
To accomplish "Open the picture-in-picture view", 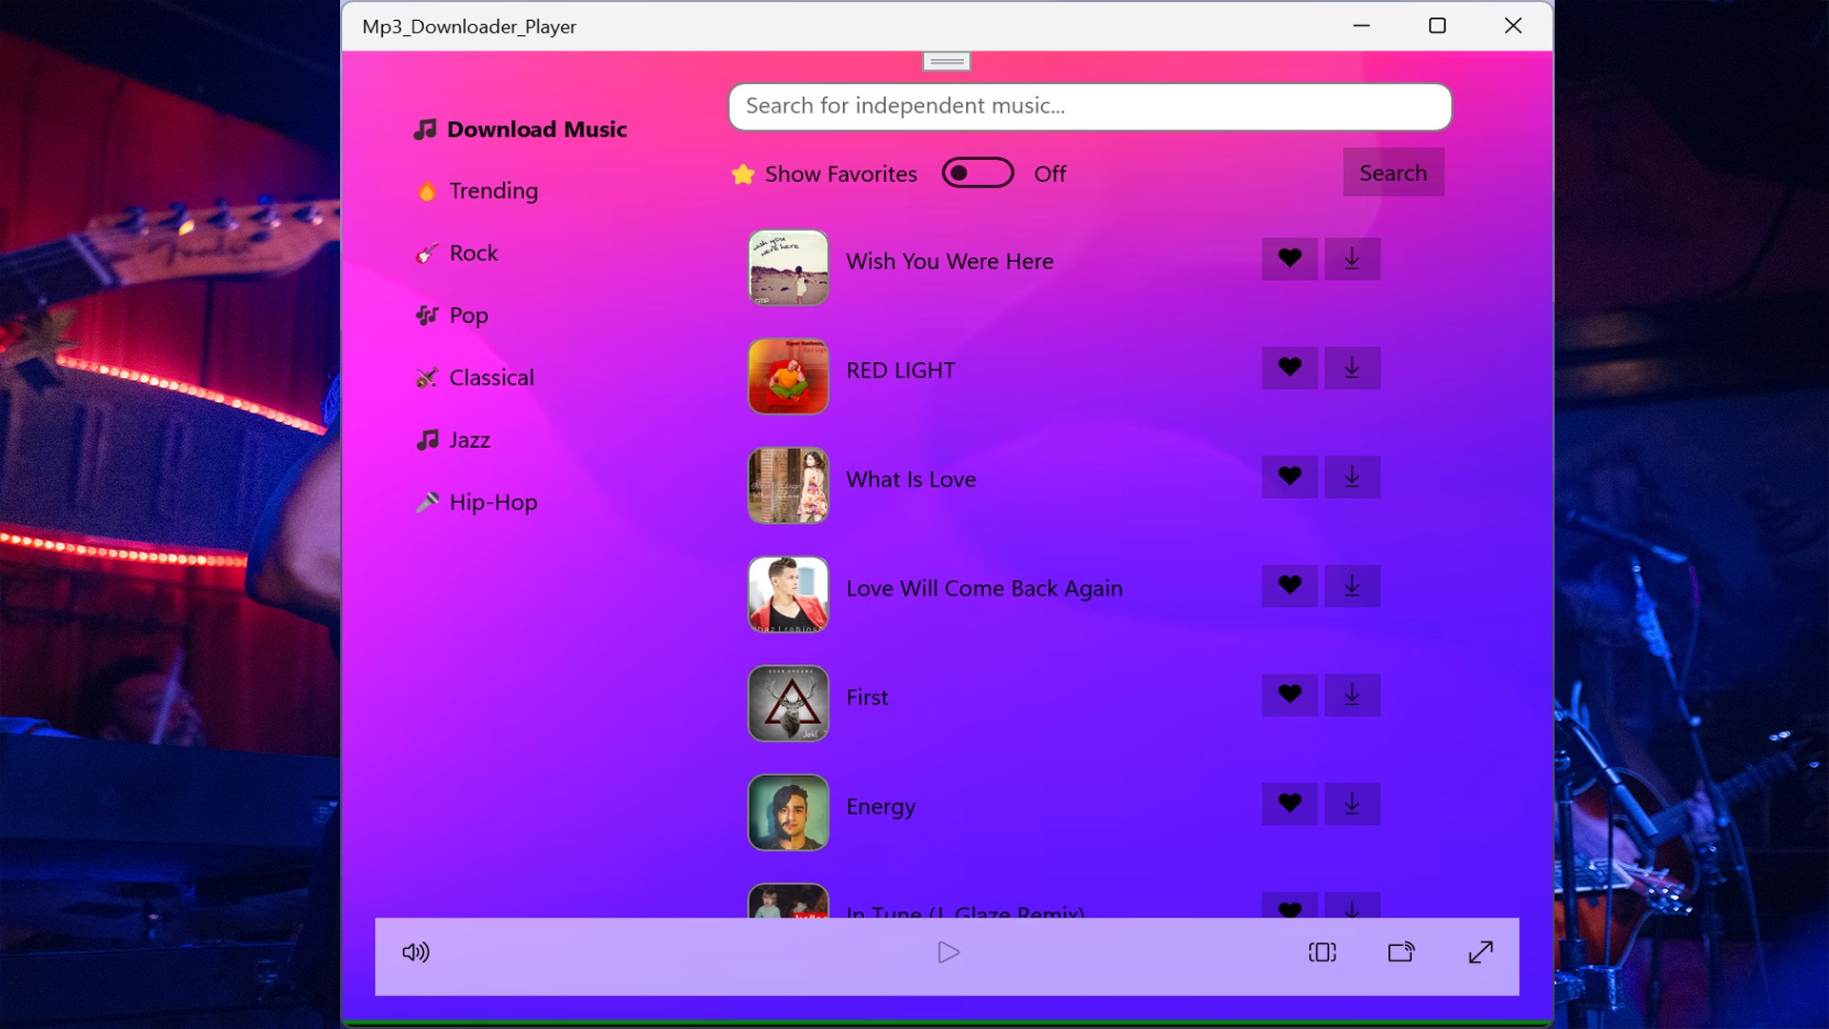I will pos(1320,952).
